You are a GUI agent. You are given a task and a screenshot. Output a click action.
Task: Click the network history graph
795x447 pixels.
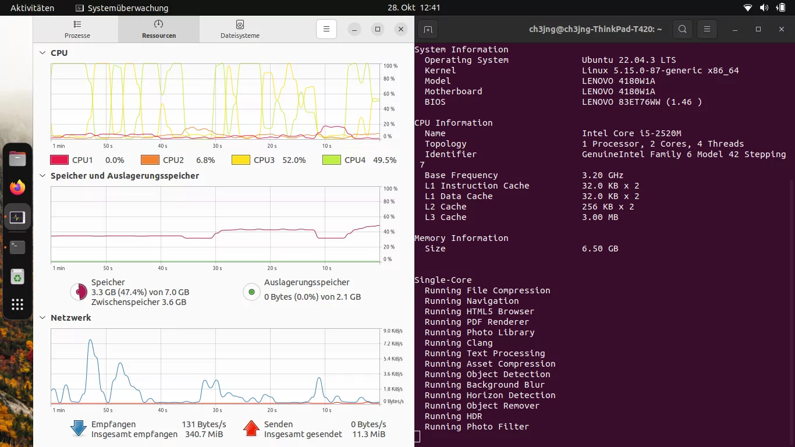[215, 367]
